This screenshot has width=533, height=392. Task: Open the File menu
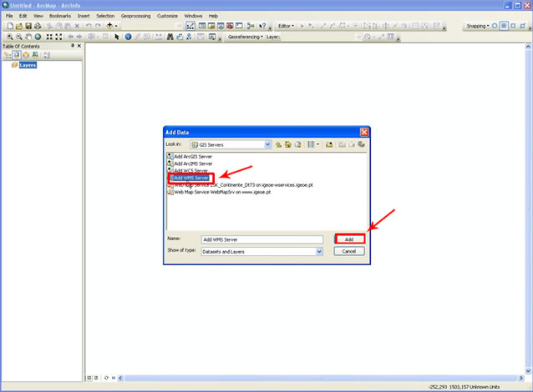pos(9,16)
